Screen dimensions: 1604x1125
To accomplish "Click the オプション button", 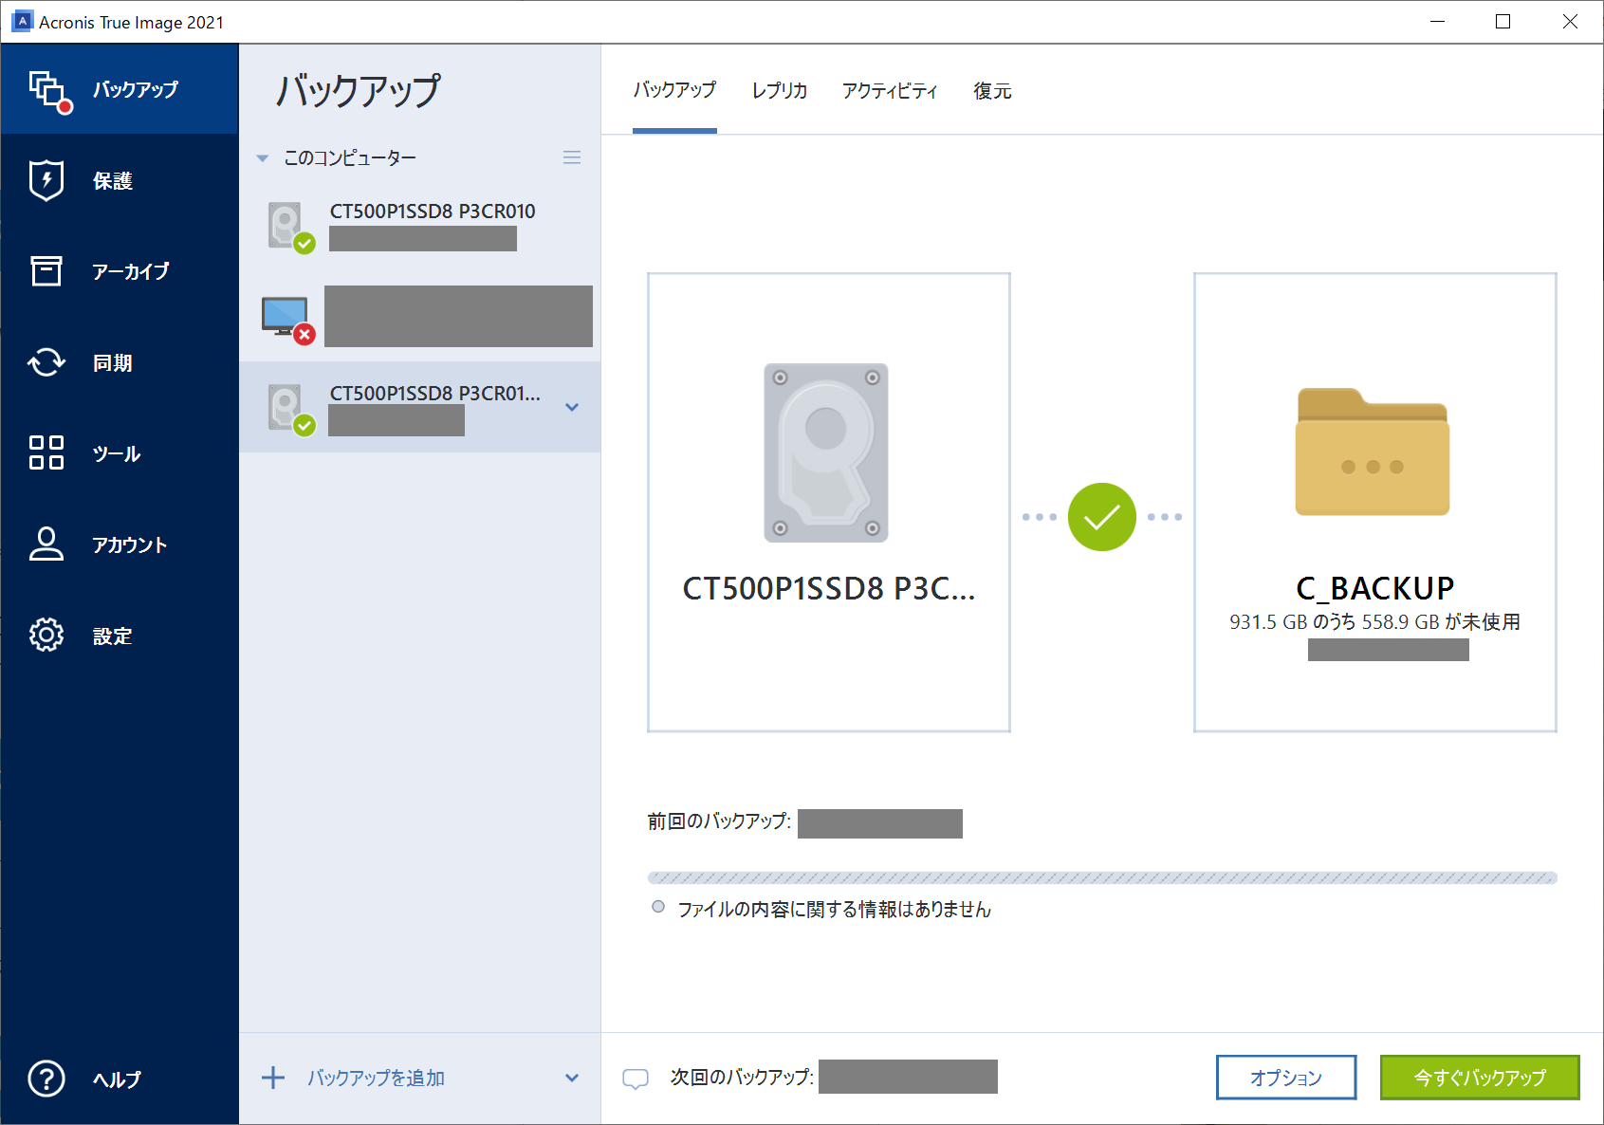I will [x=1286, y=1078].
